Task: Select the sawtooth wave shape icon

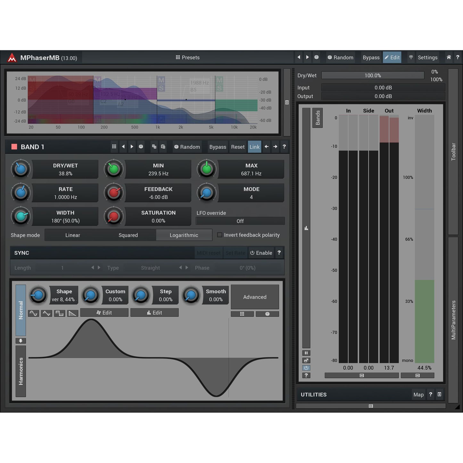Action: [73, 313]
